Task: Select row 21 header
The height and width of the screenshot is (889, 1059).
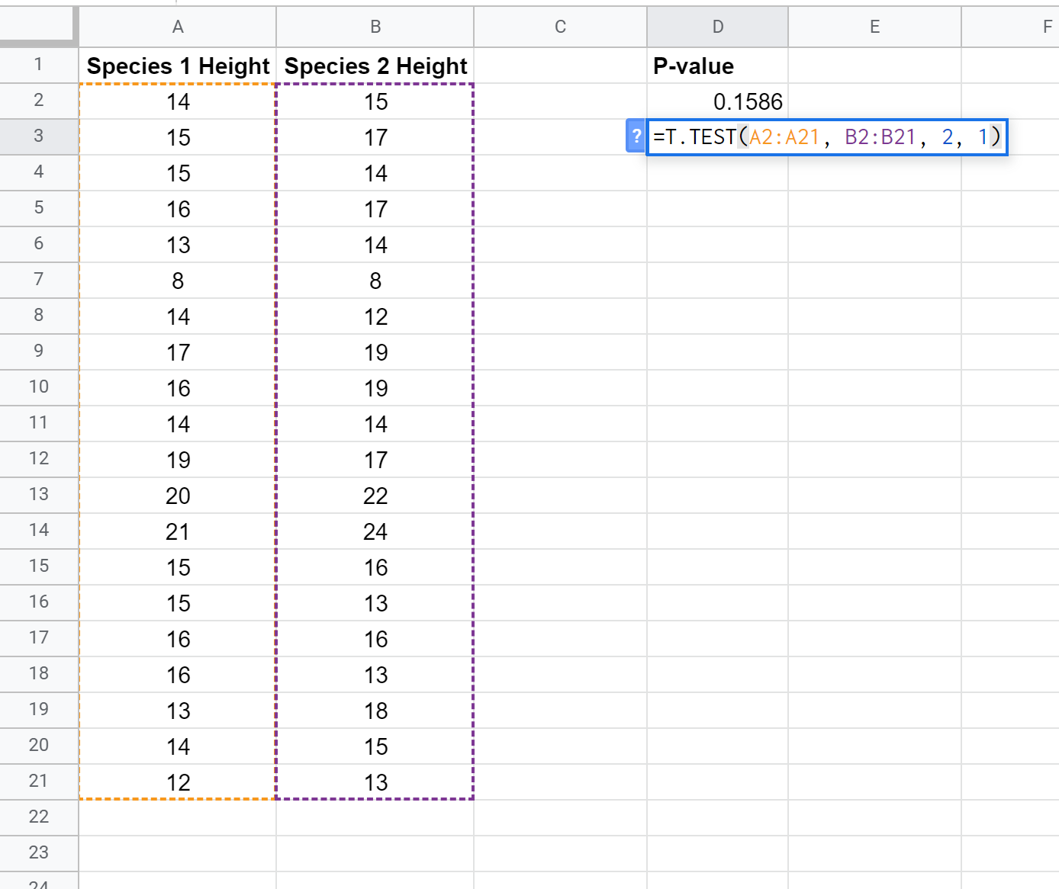Action: pos(39,781)
